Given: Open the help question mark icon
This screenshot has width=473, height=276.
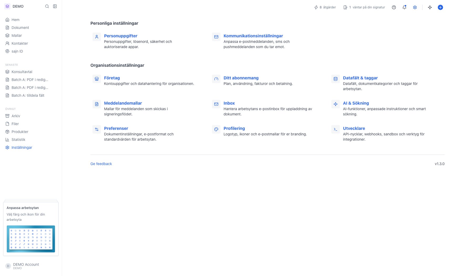Looking at the screenshot, I should [394, 7].
